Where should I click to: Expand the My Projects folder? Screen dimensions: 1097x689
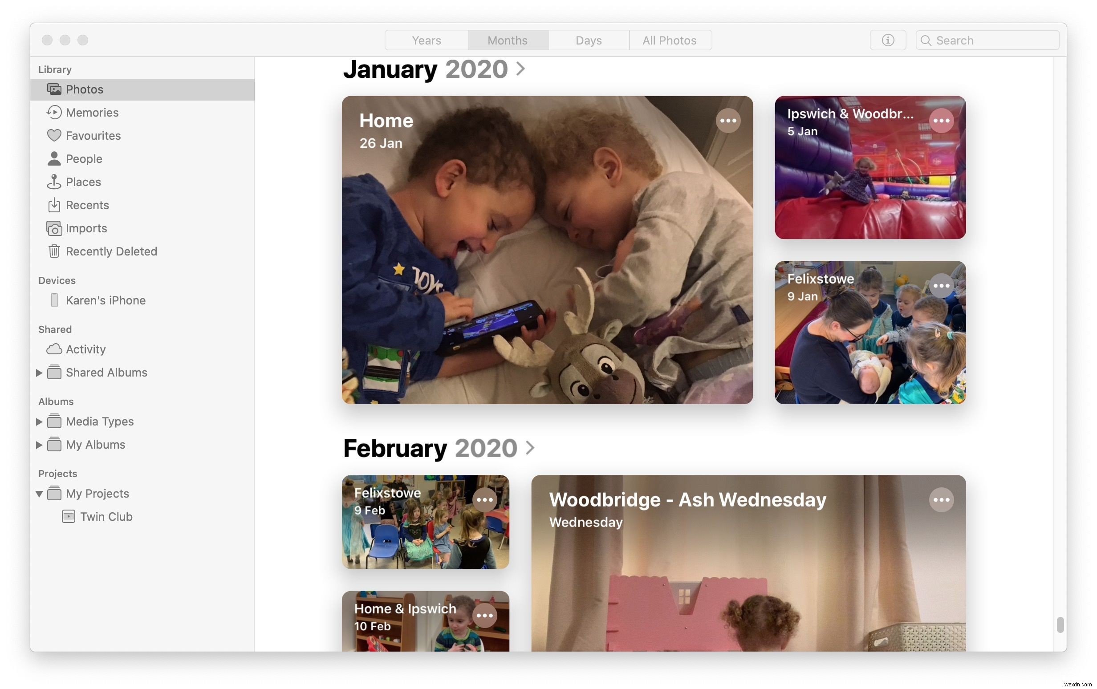coord(39,494)
